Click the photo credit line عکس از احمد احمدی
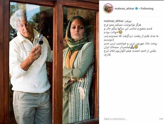The image size is (164, 124). 130,51
